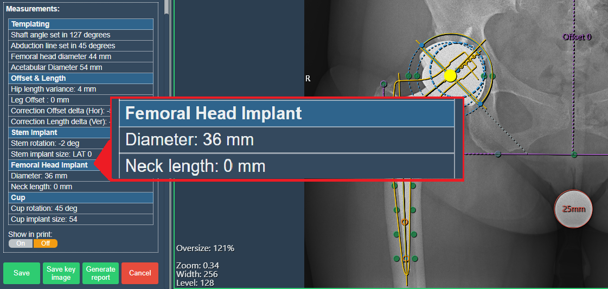The image size is (608, 289).
Task: Select the orange circle on stem implant
Action: (405, 222)
